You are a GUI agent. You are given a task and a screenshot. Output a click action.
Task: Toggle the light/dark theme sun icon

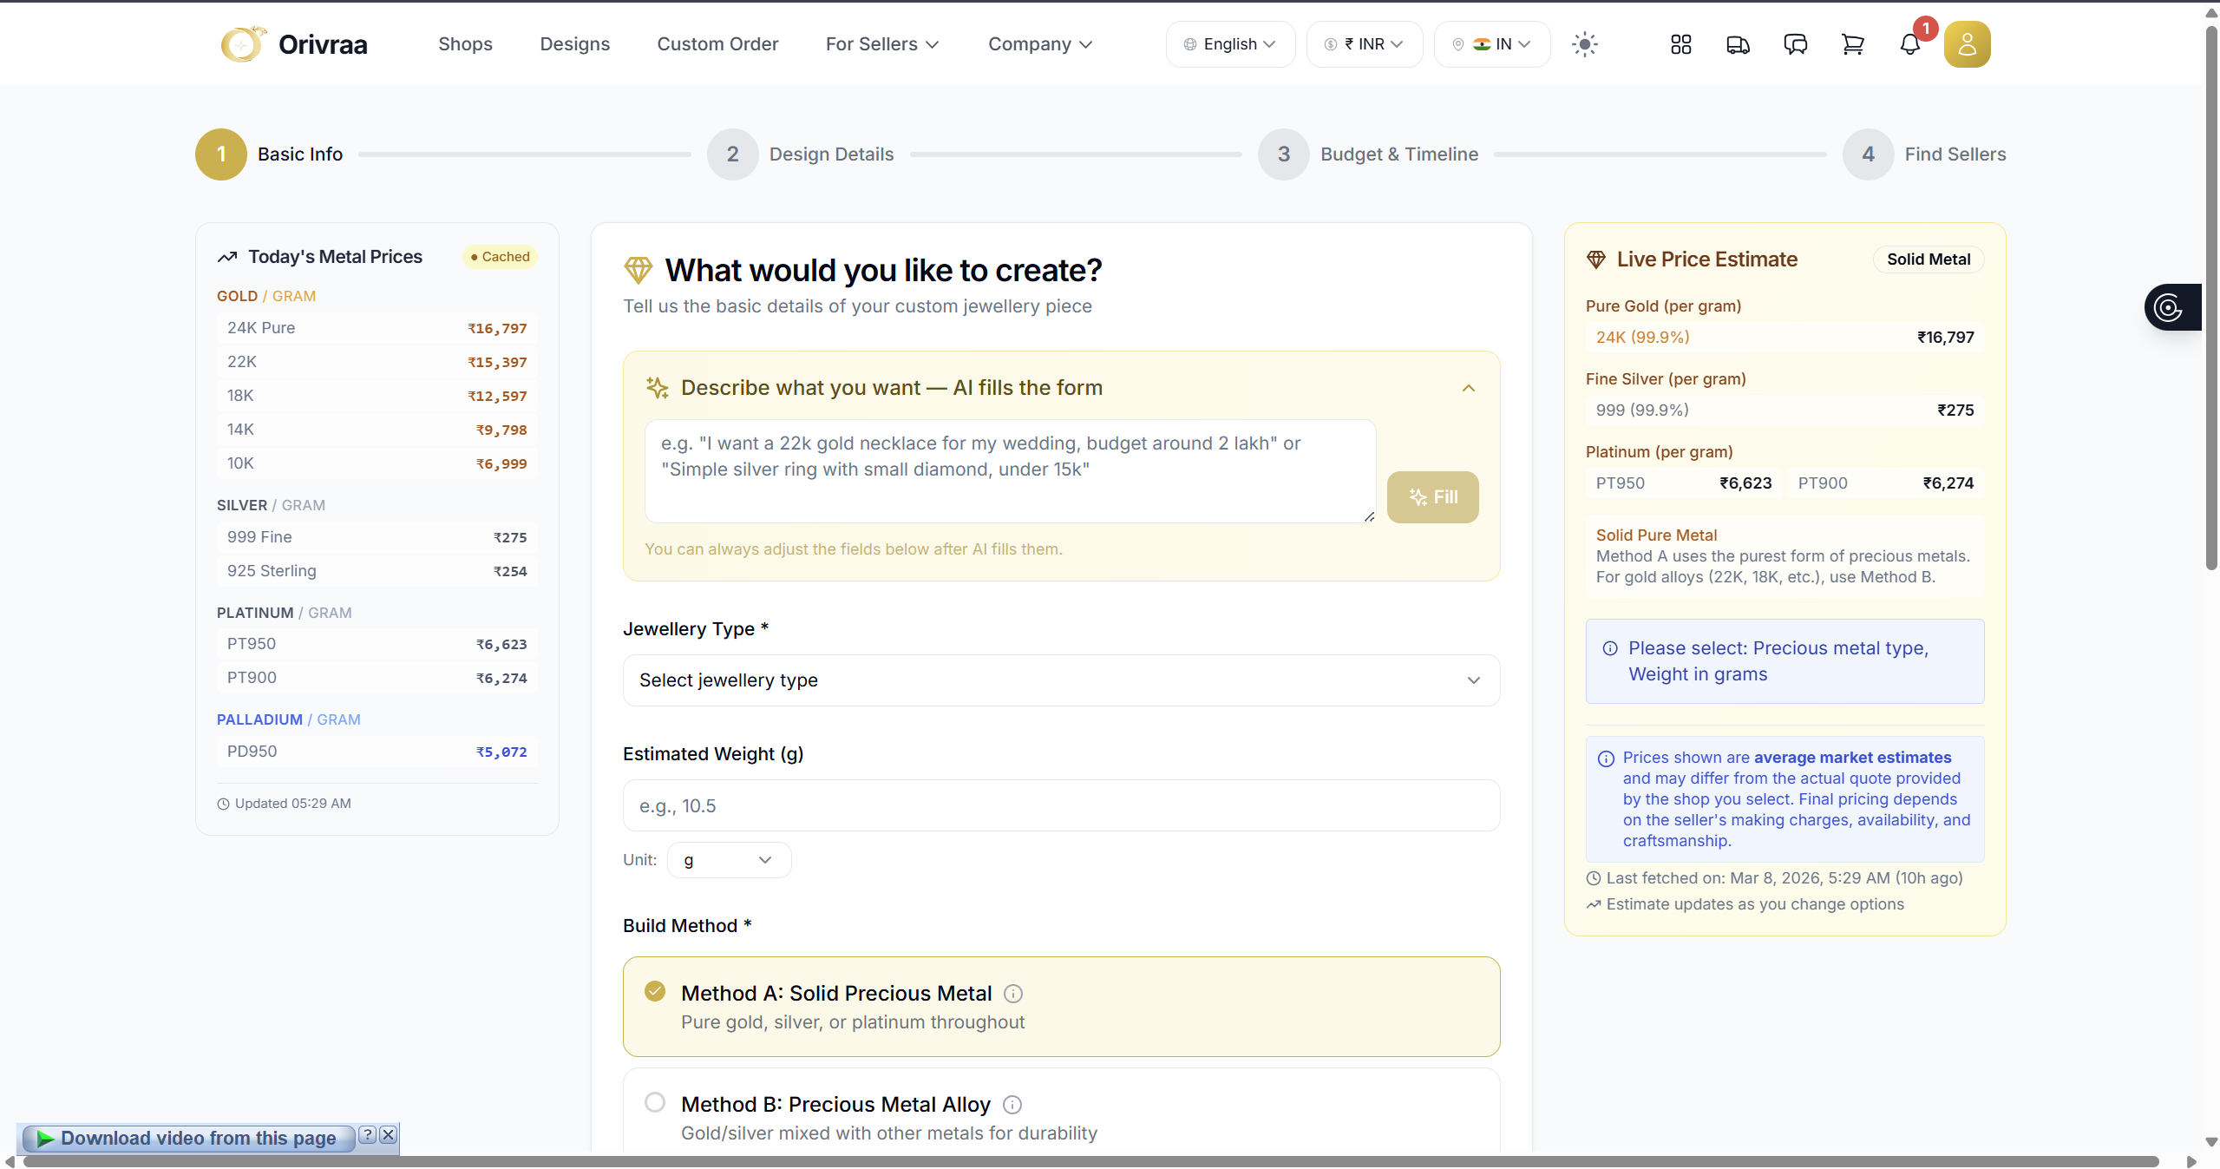[x=1584, y=44]
